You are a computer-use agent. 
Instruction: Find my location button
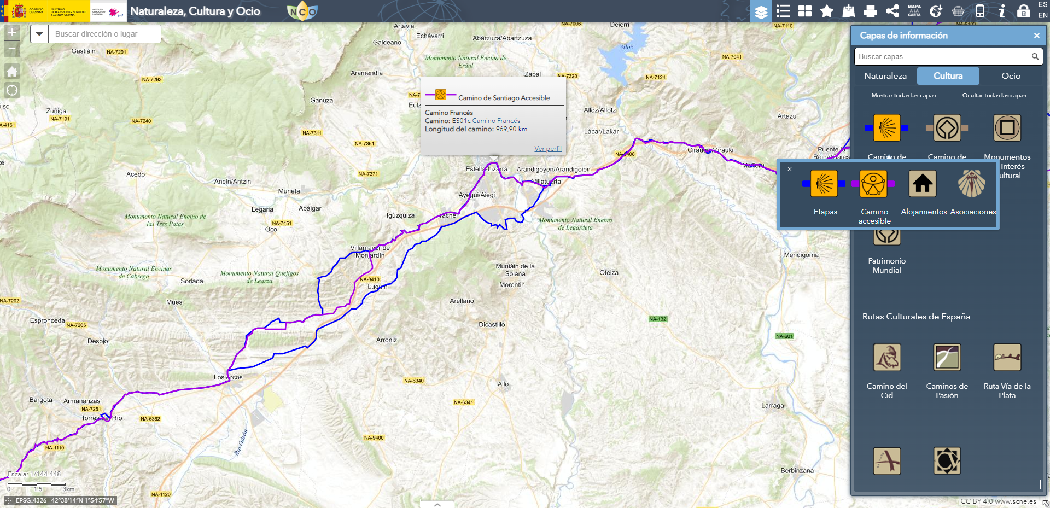click(x=12, y=90)
